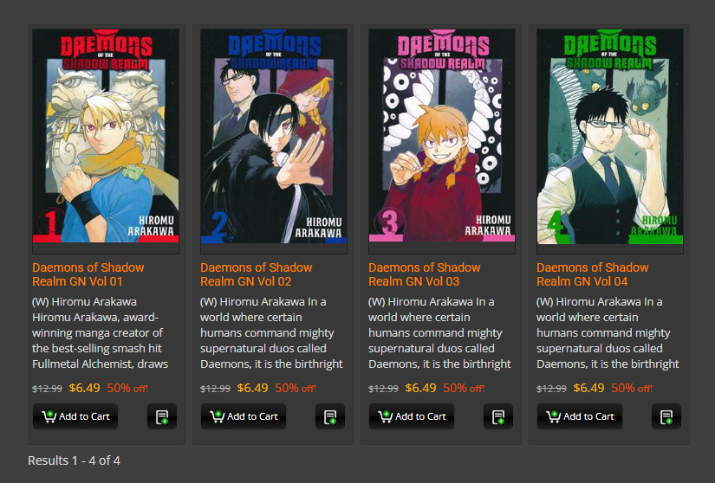Add Daemons Vol 04 to cart

[580, 416]
